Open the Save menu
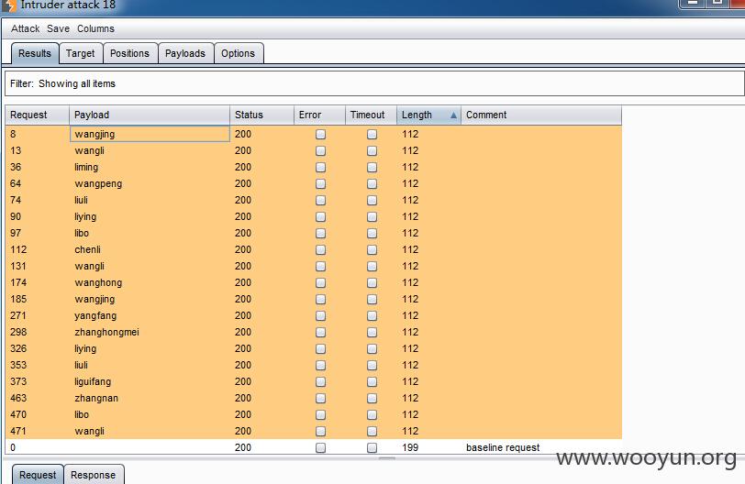The height and width of the screenshot is (484, 745). pos(58,28)
